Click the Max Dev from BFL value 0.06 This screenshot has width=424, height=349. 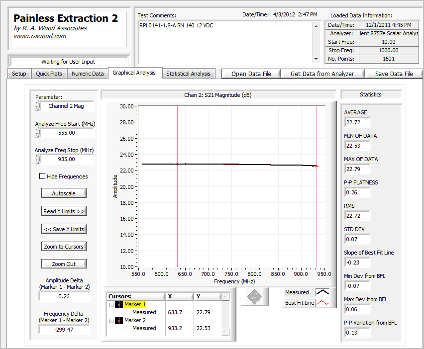point(357,309)
